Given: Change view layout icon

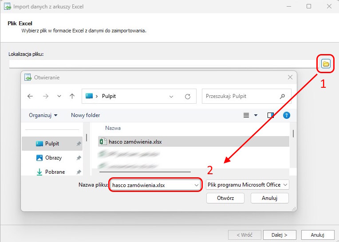Looking at the screenshot, I should pos(247,115).
